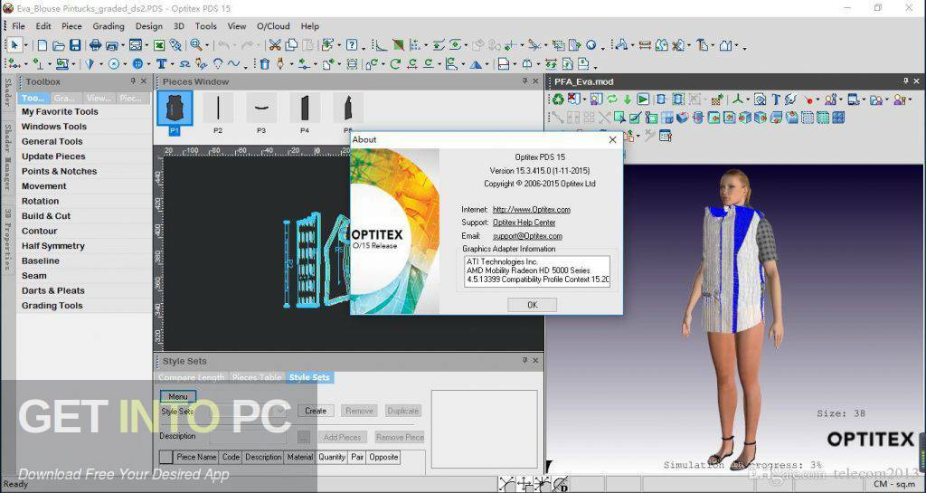Open the dropdown arrow beside the zoom magnifier
The image size is (926, 493).
(207, 45)
